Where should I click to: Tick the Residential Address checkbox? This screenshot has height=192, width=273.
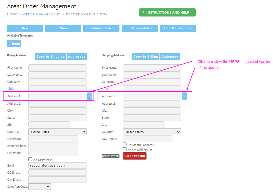click(x=125, y=144)
